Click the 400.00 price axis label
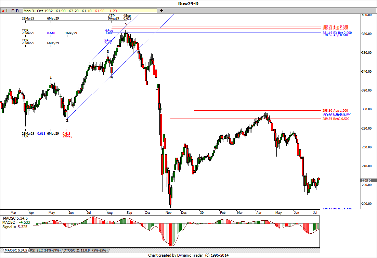Screen dimensions: 377x258 [366, 15]
